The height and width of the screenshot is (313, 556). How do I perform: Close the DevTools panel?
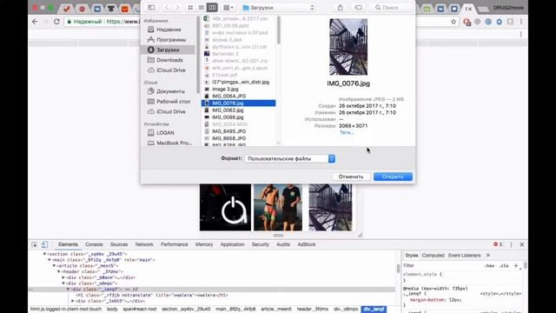pyautogui.click(x=522, y=244)
